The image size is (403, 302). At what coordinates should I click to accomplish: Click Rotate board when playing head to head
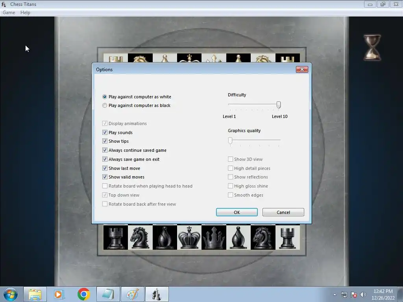105,186
